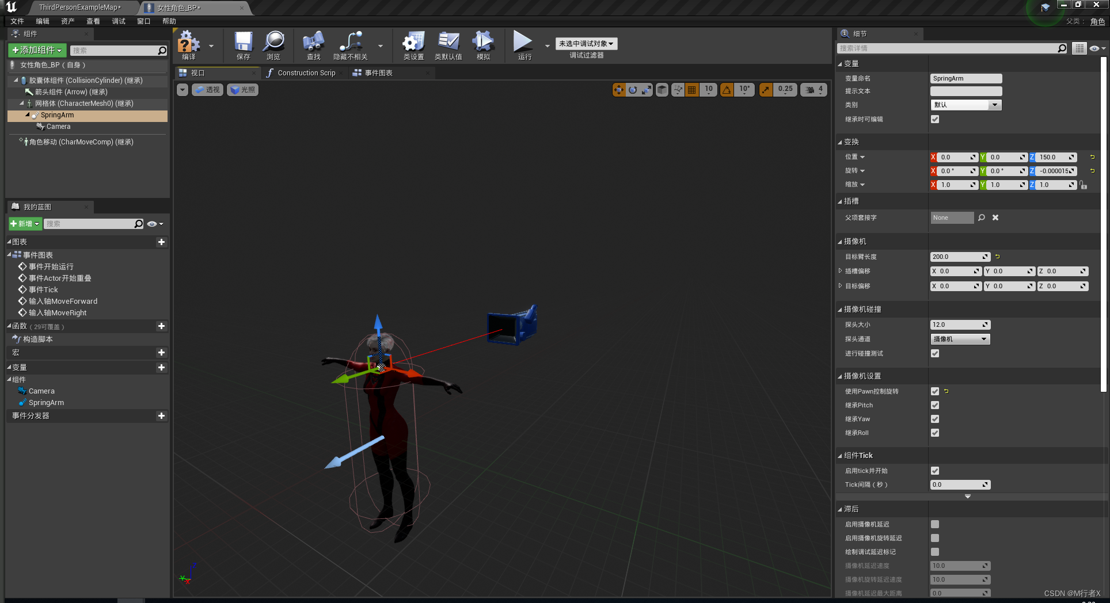
Task: Enable 启用摄像机延迟 checkbox
Action: point(935,524)
